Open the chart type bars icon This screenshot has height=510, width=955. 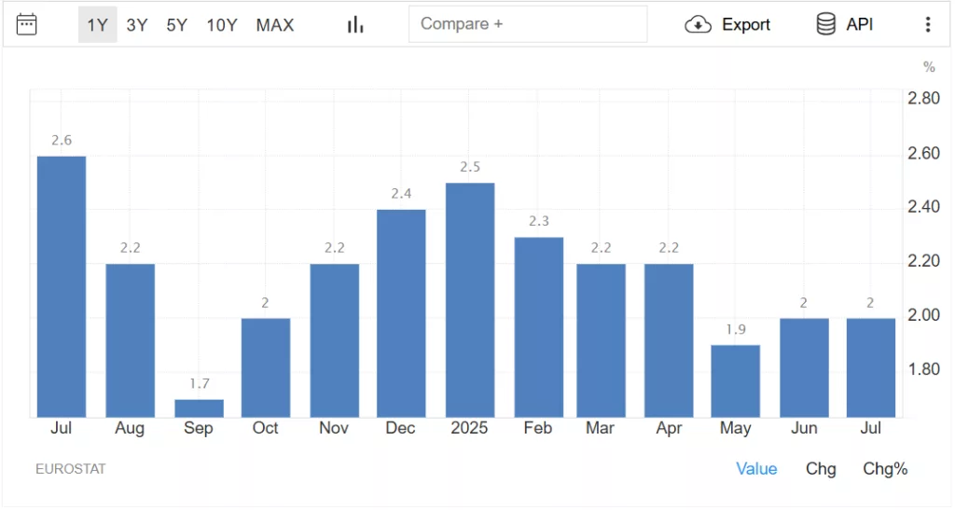click(x=355, y=25)
